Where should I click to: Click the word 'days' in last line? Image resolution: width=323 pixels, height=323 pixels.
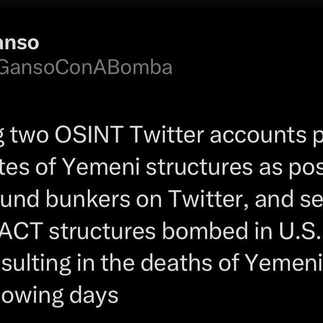click(94, 297)
